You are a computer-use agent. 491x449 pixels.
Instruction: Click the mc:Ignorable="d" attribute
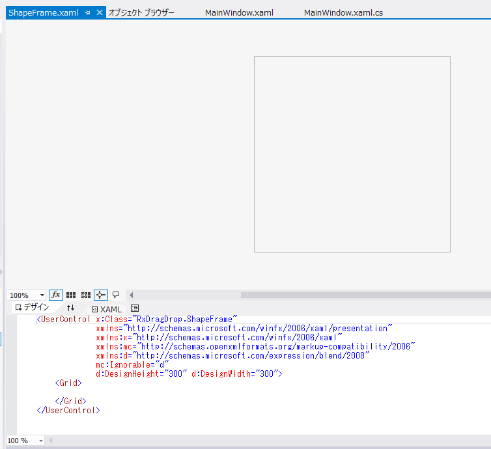pos(132,364)
